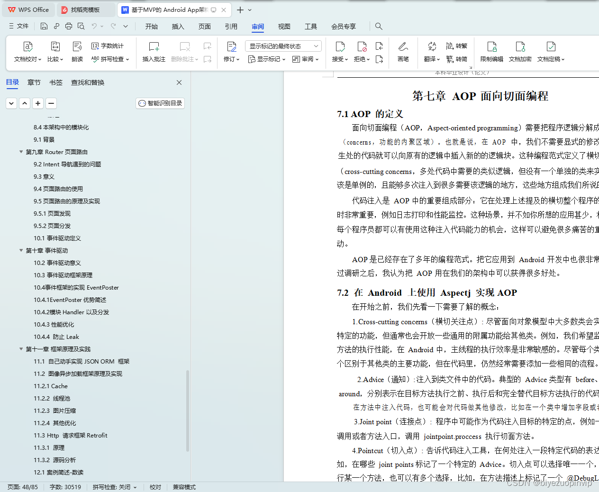Click the save icon in quick toolbar
Image resolution: width=599 pixels, height=492 pixels.
pos(44,26)
